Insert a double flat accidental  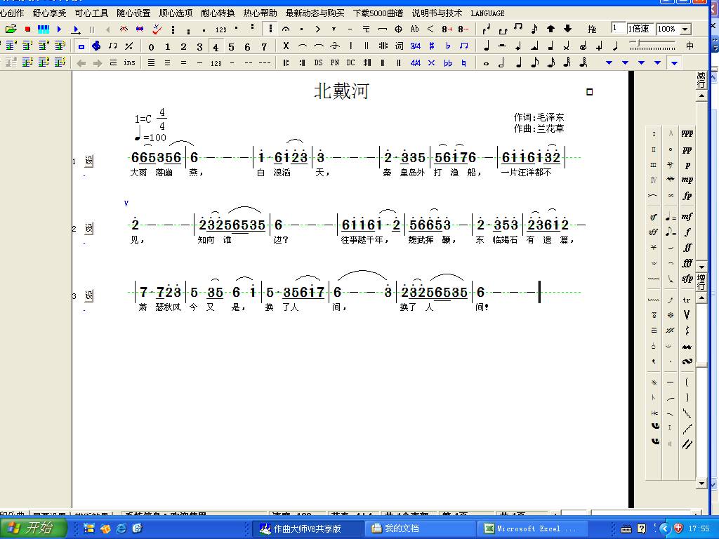point(447,62)
